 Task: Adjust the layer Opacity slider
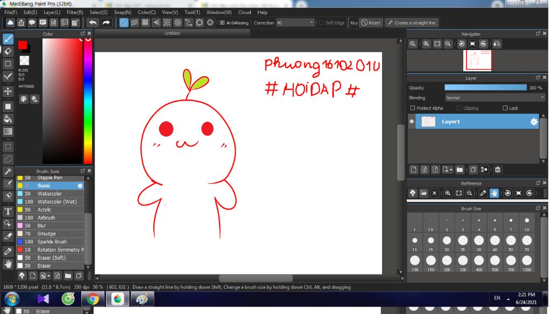pyautogui.click(x=486, y=88)
